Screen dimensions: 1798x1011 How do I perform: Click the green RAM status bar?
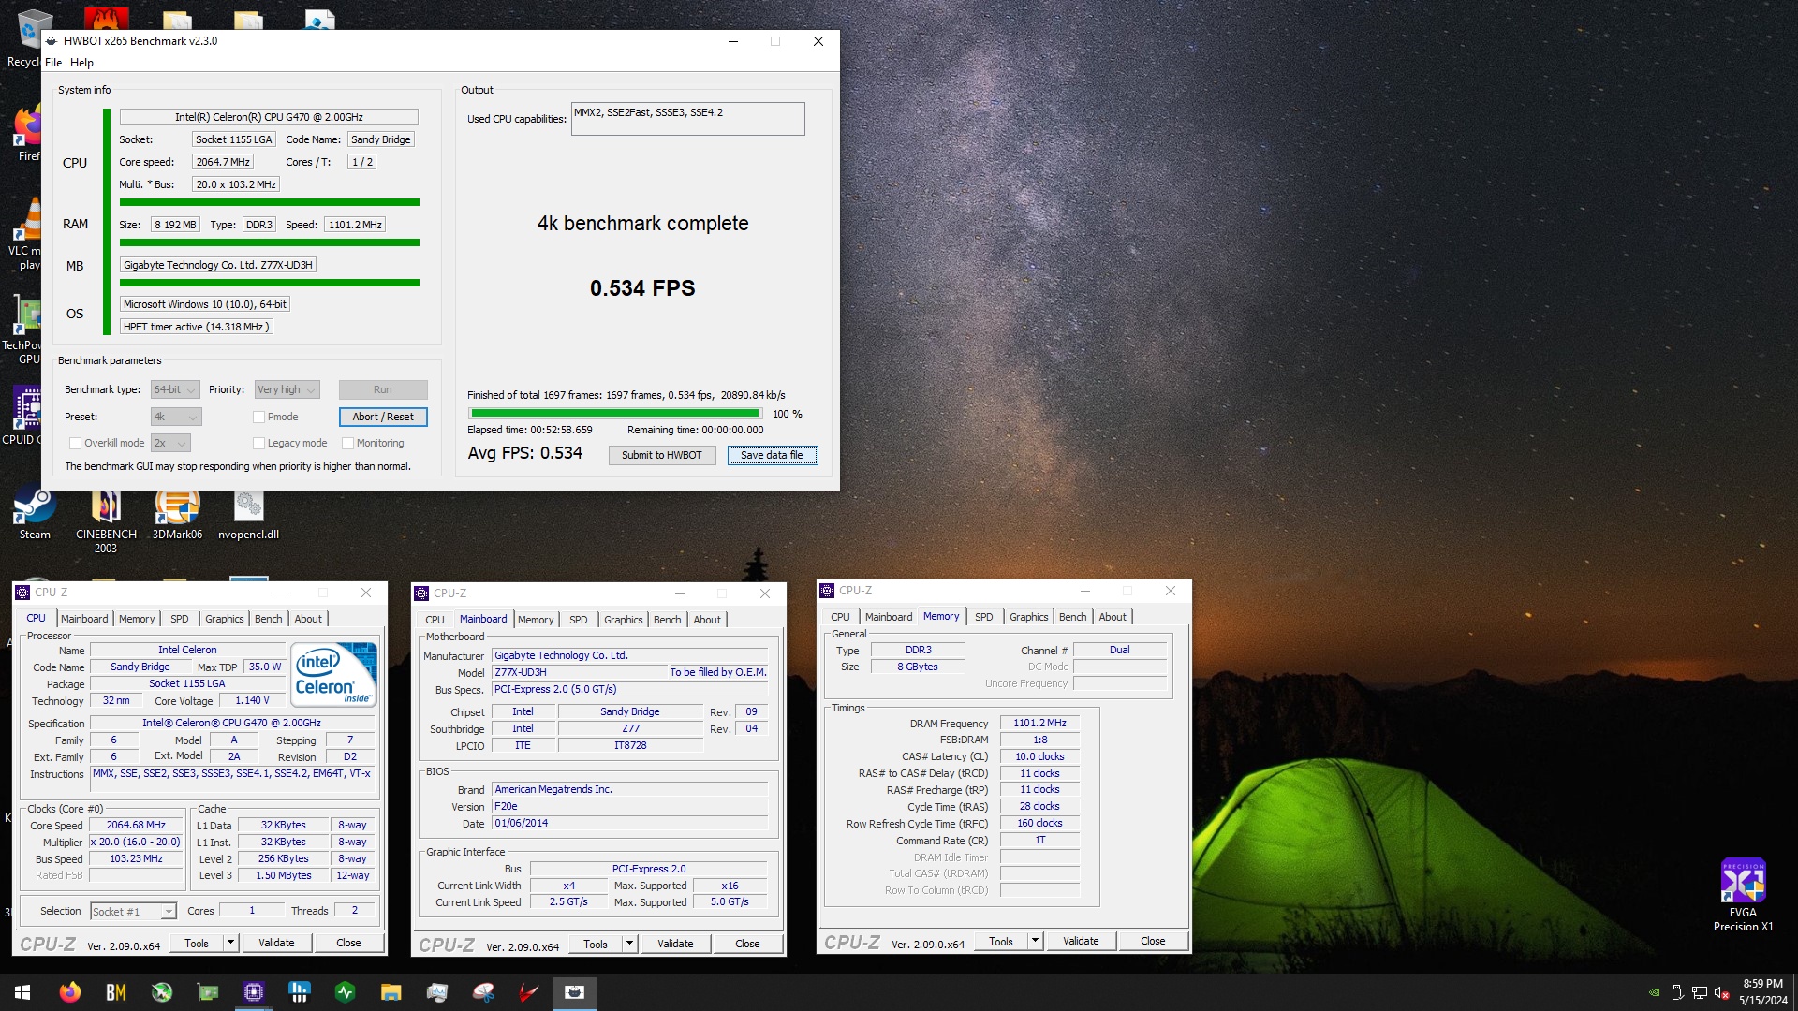(270, 243)
